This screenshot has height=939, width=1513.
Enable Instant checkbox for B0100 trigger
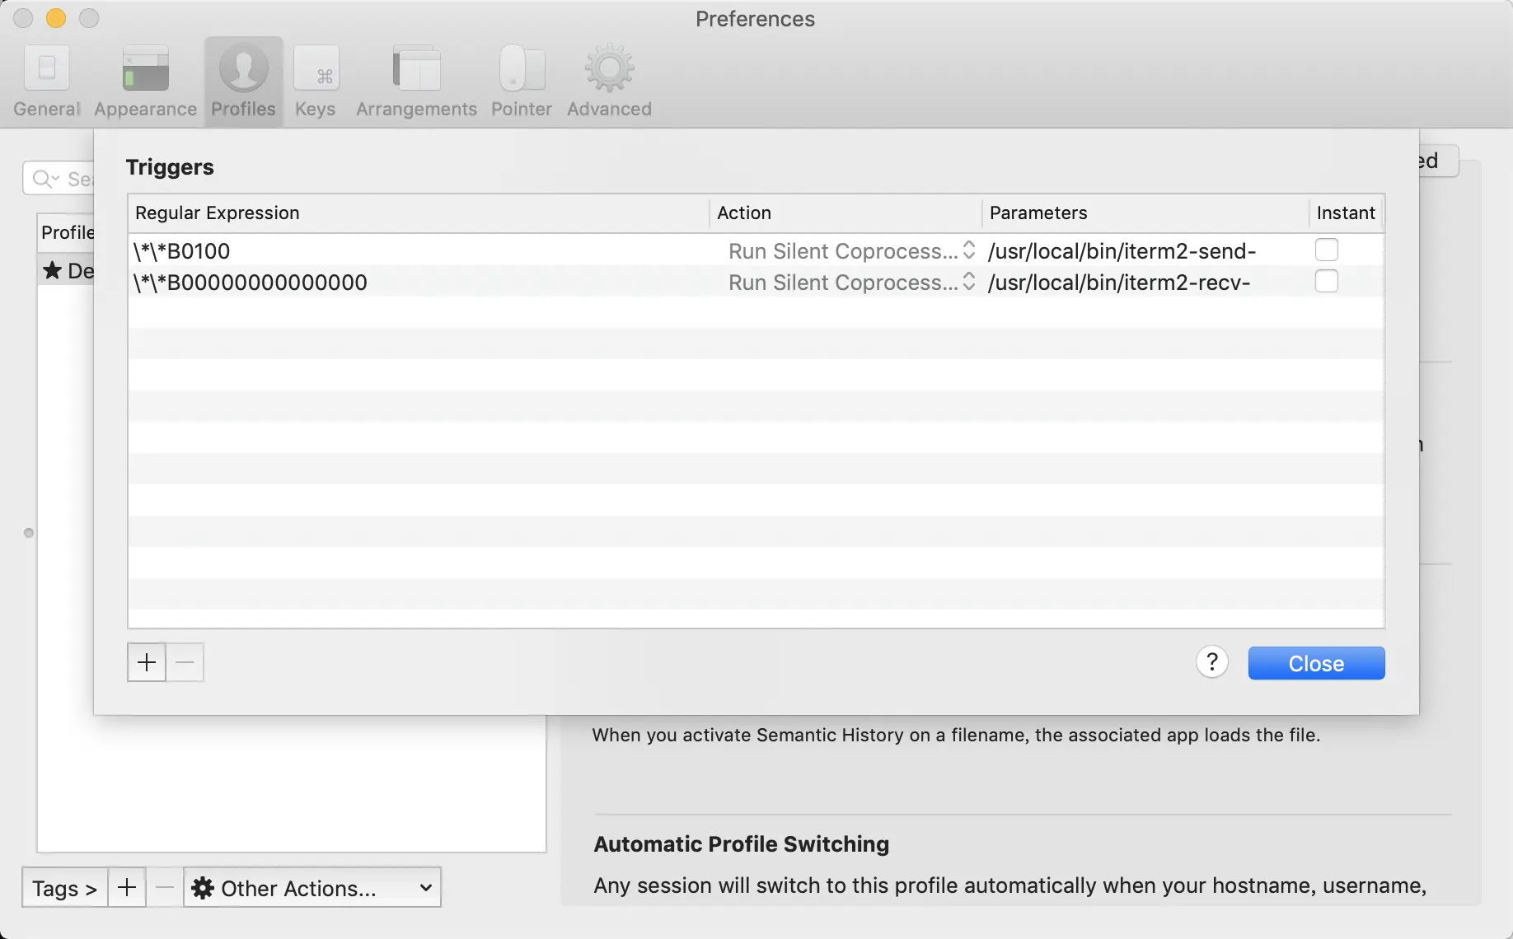tap(1326, 250)
